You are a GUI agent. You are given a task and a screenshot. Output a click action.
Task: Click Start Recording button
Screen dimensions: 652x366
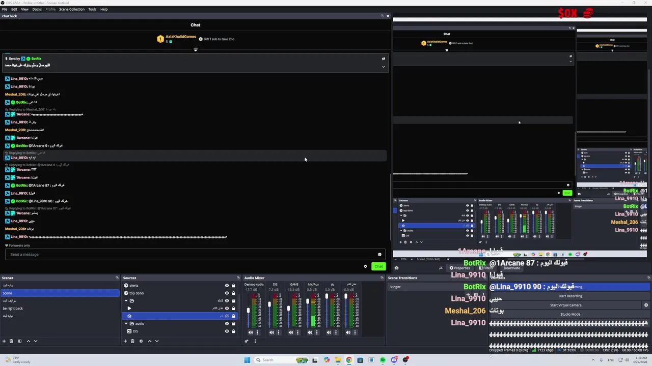pos(570,296)
